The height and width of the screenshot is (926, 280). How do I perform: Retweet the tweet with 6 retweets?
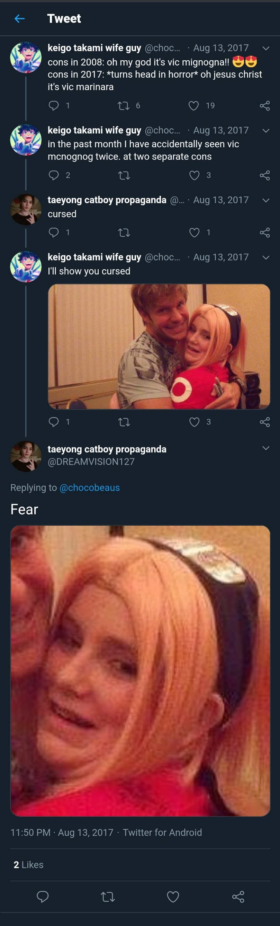point(124,106)
